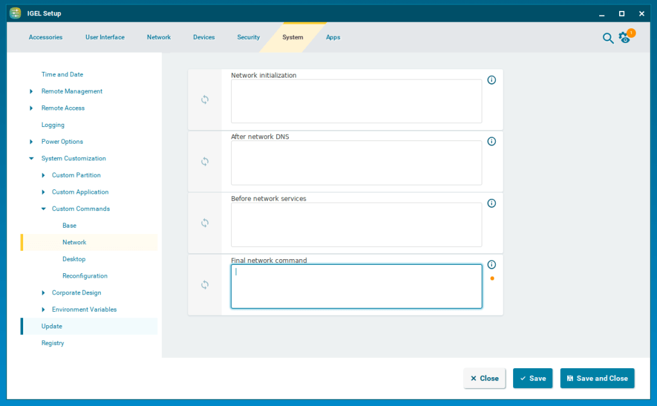This screenshot has width=657, height=406.
Task: Reset Network initialization with its refresh icon
Action: click(205, 99)
